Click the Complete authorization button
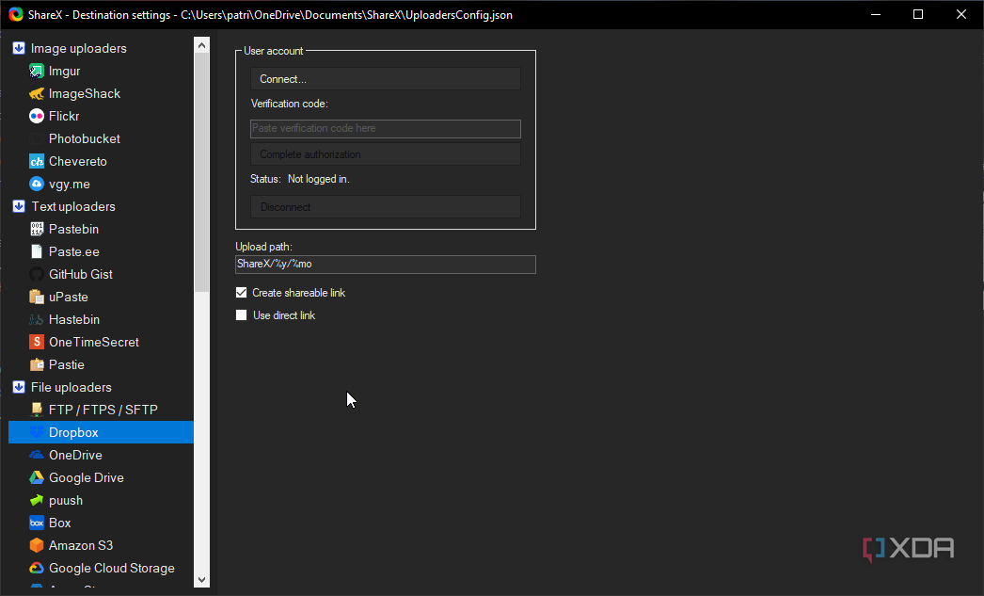Viewport: 984px width, 596px height. (386, 154)
